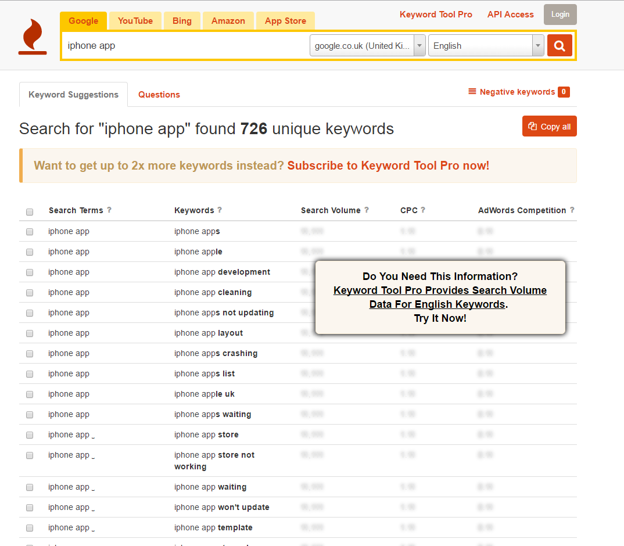Click the help icon beside Search Volume

[367, 210]
